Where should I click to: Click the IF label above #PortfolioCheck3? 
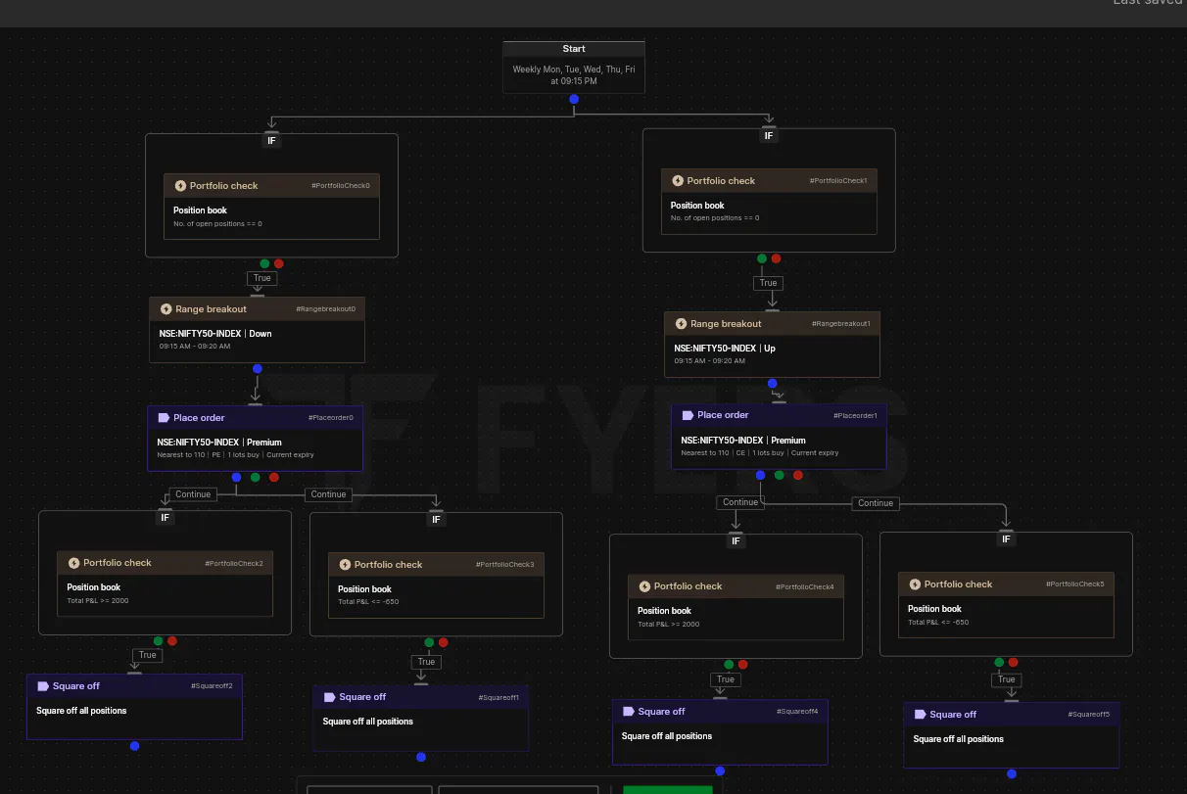point(437,520)
